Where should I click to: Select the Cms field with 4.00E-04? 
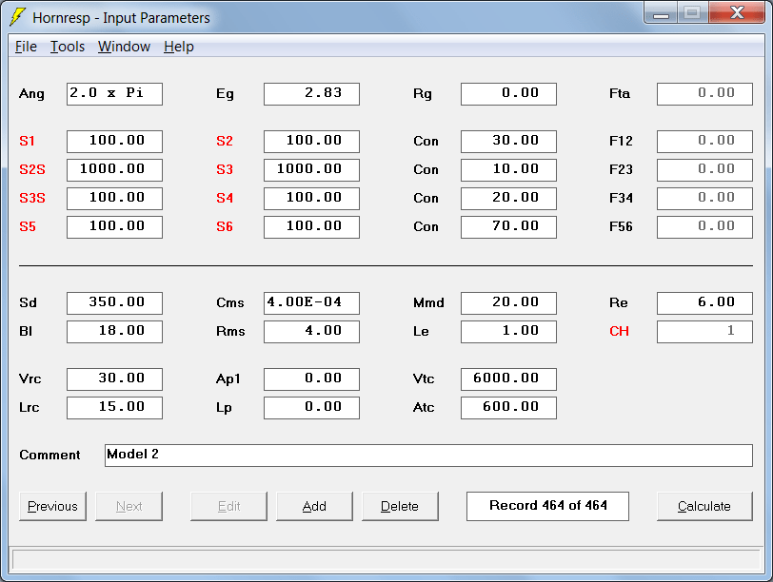coord(311,302)
